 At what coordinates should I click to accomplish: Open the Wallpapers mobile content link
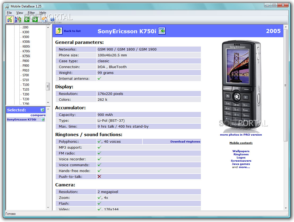pyautogui.click(x=241, y=151)
